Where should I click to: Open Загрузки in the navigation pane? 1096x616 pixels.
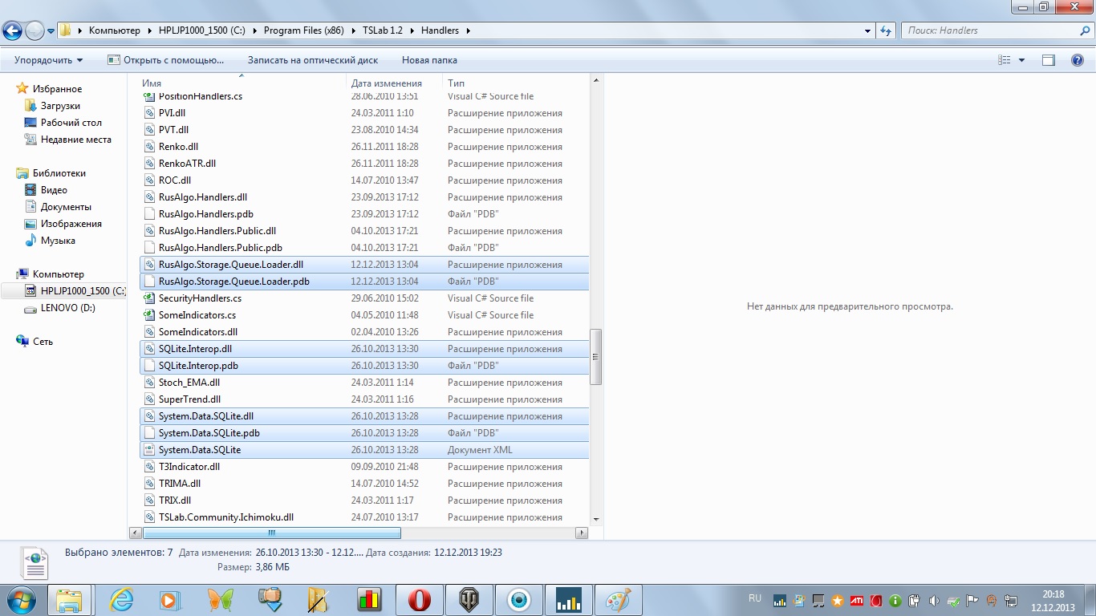[60, 106]
